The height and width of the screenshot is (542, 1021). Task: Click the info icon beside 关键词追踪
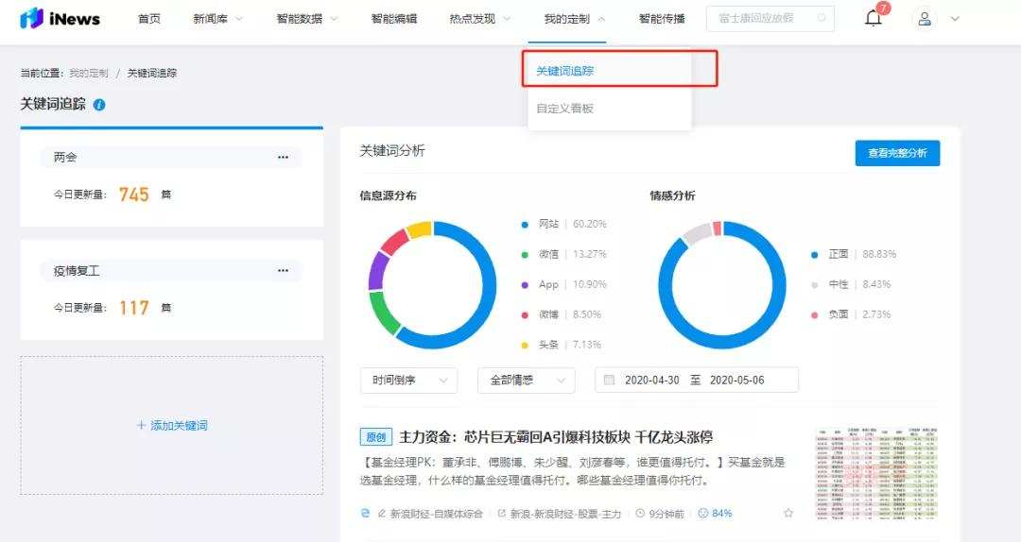pos(99,104)
